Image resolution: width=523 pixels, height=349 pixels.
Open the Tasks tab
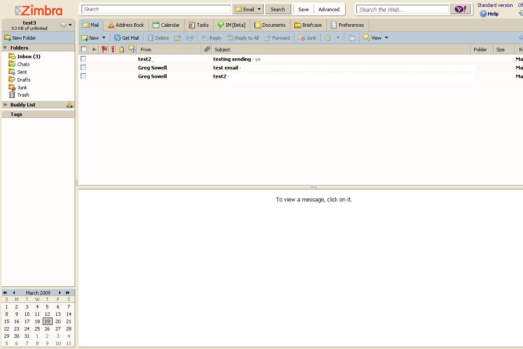tap(198, 25)
